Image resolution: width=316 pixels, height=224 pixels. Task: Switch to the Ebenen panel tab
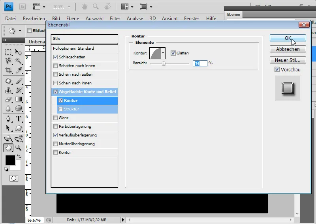[233, 15]
